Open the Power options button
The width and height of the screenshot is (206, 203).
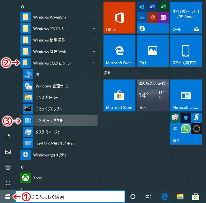coord(8,183)
